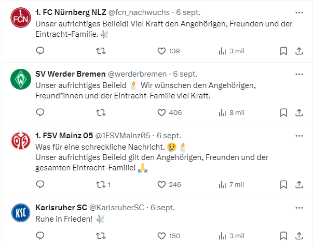Viewport: 313px width, 247px height.
Task: Retweet the Mainz 05 post with 1 retweet
Action: click(103, 185)
